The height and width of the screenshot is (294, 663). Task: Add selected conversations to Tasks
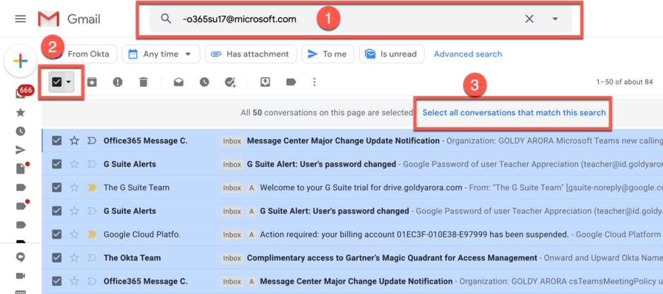230,82
